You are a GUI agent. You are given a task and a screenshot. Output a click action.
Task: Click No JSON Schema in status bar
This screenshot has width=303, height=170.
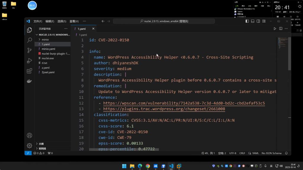[272, 153]
